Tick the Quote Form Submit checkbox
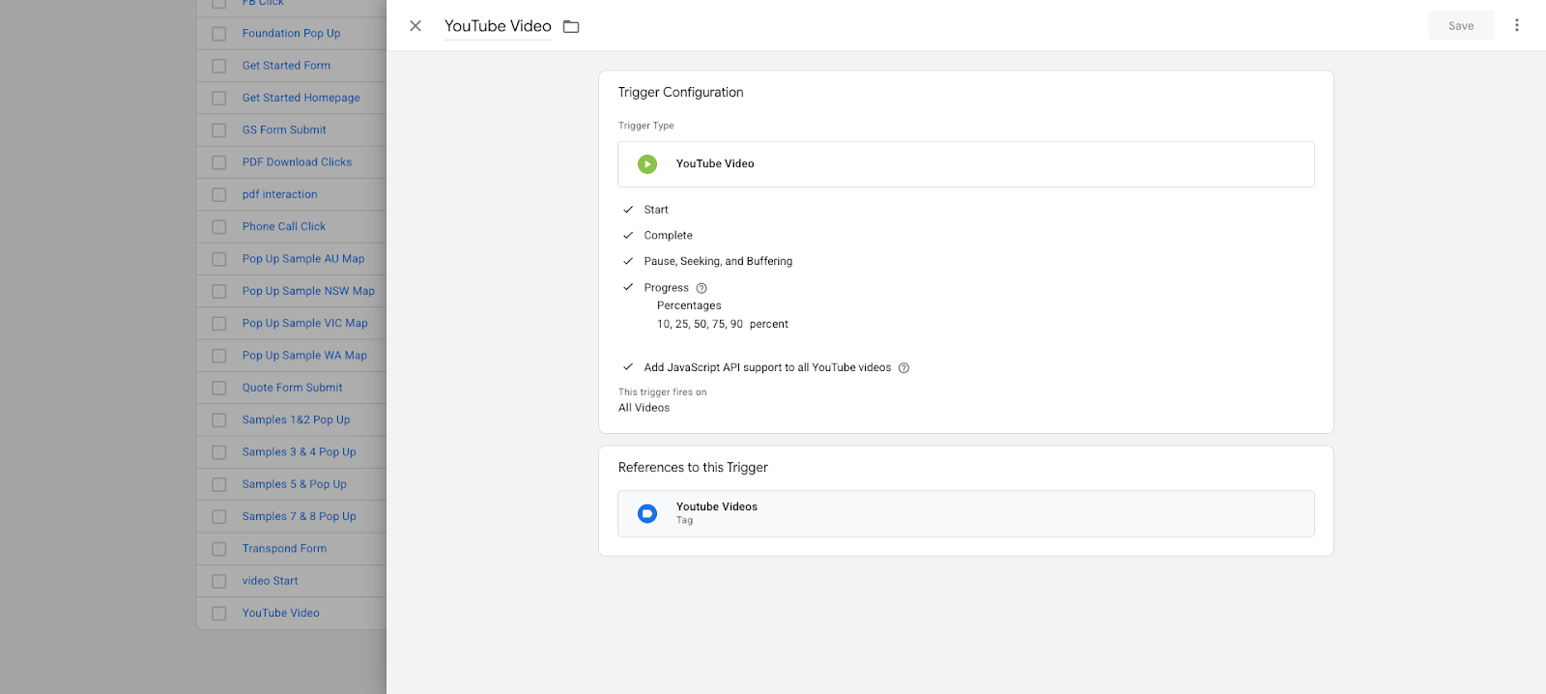The width and height of the screenshot is (1546, 694). 219,388
